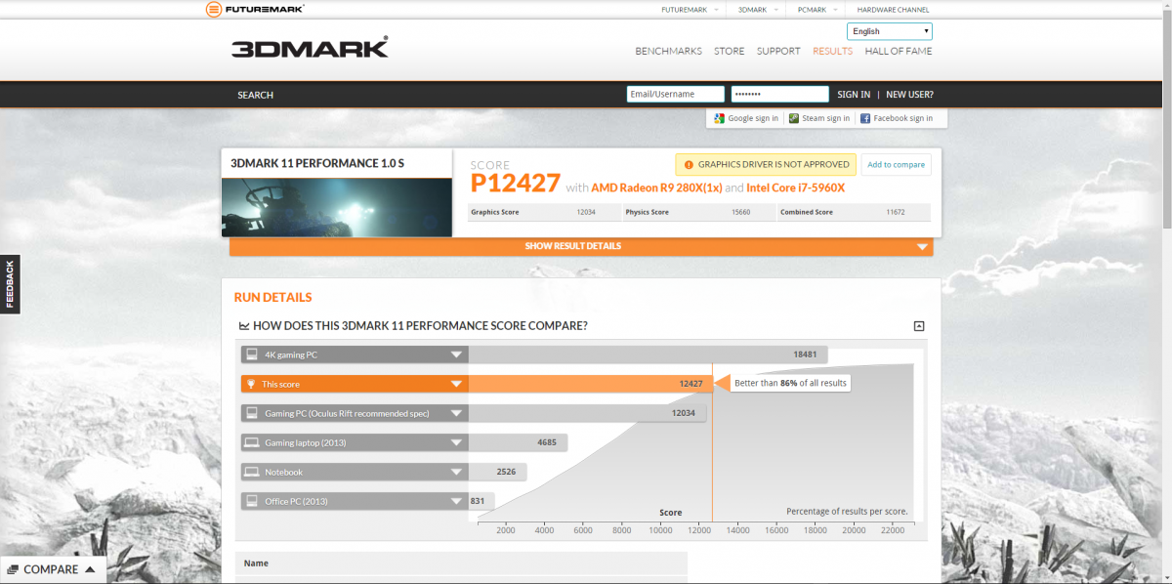Go to the Store menu
This screenshot has width=1172, height=584.
(729, 51)
